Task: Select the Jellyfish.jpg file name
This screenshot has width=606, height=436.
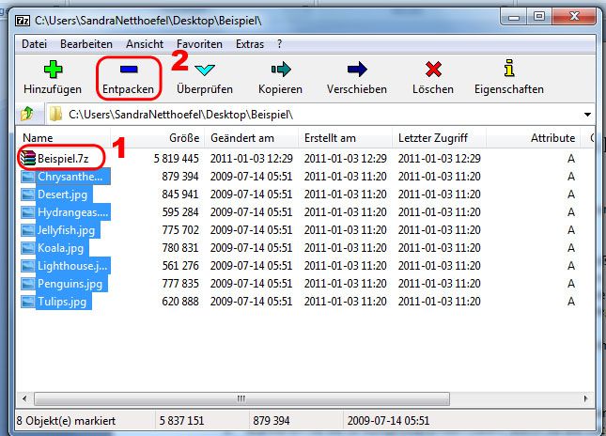Action: [66, 230]
